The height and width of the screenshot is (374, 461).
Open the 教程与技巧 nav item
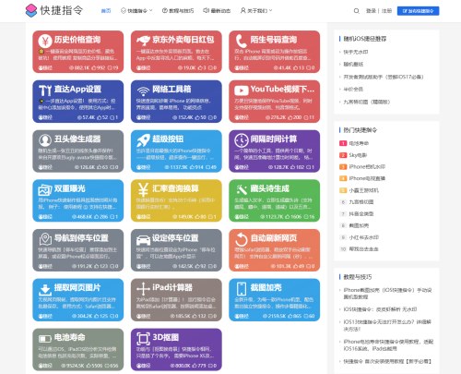coord(178,11)
